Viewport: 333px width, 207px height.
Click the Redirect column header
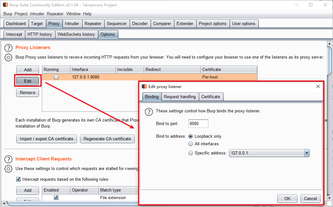point(172,70)
